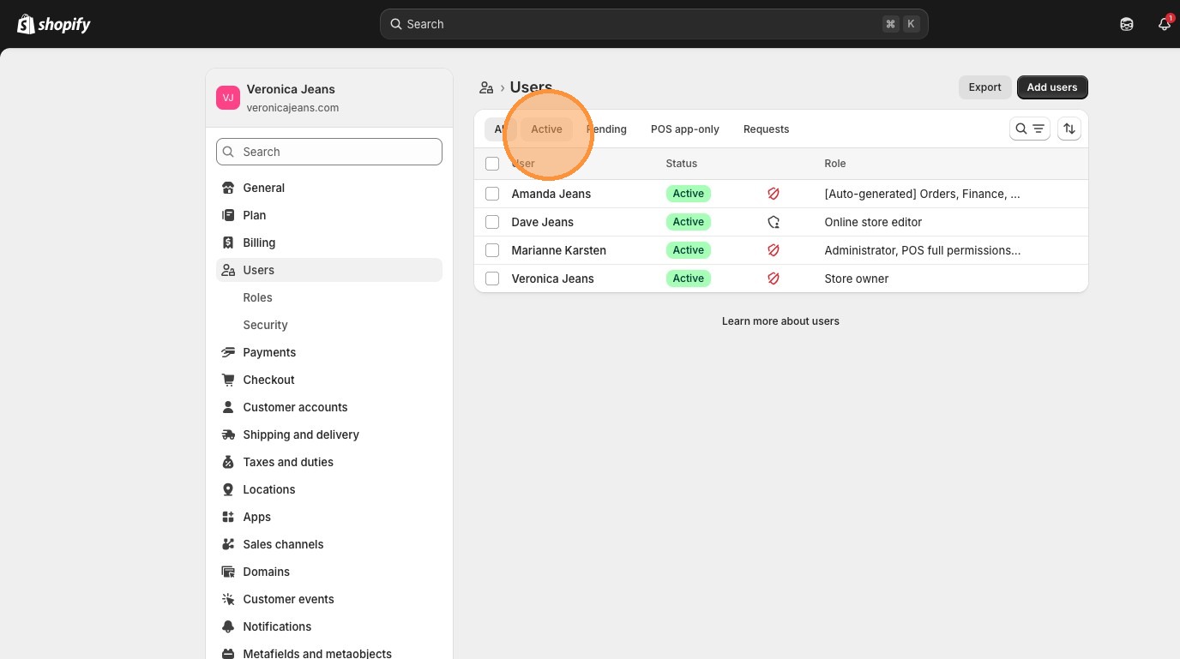Click the Online store editor role text
The image size is (1180, 659).
pos(873,222)
